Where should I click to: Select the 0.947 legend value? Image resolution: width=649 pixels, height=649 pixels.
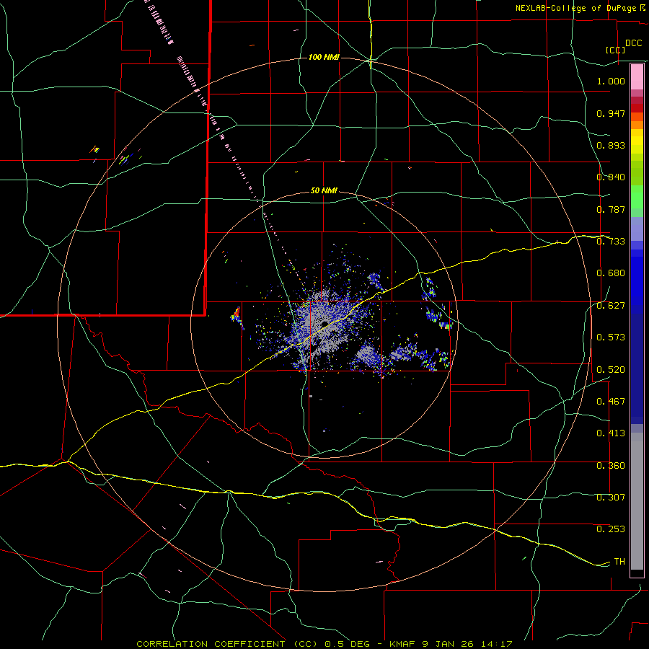point(611,113)
